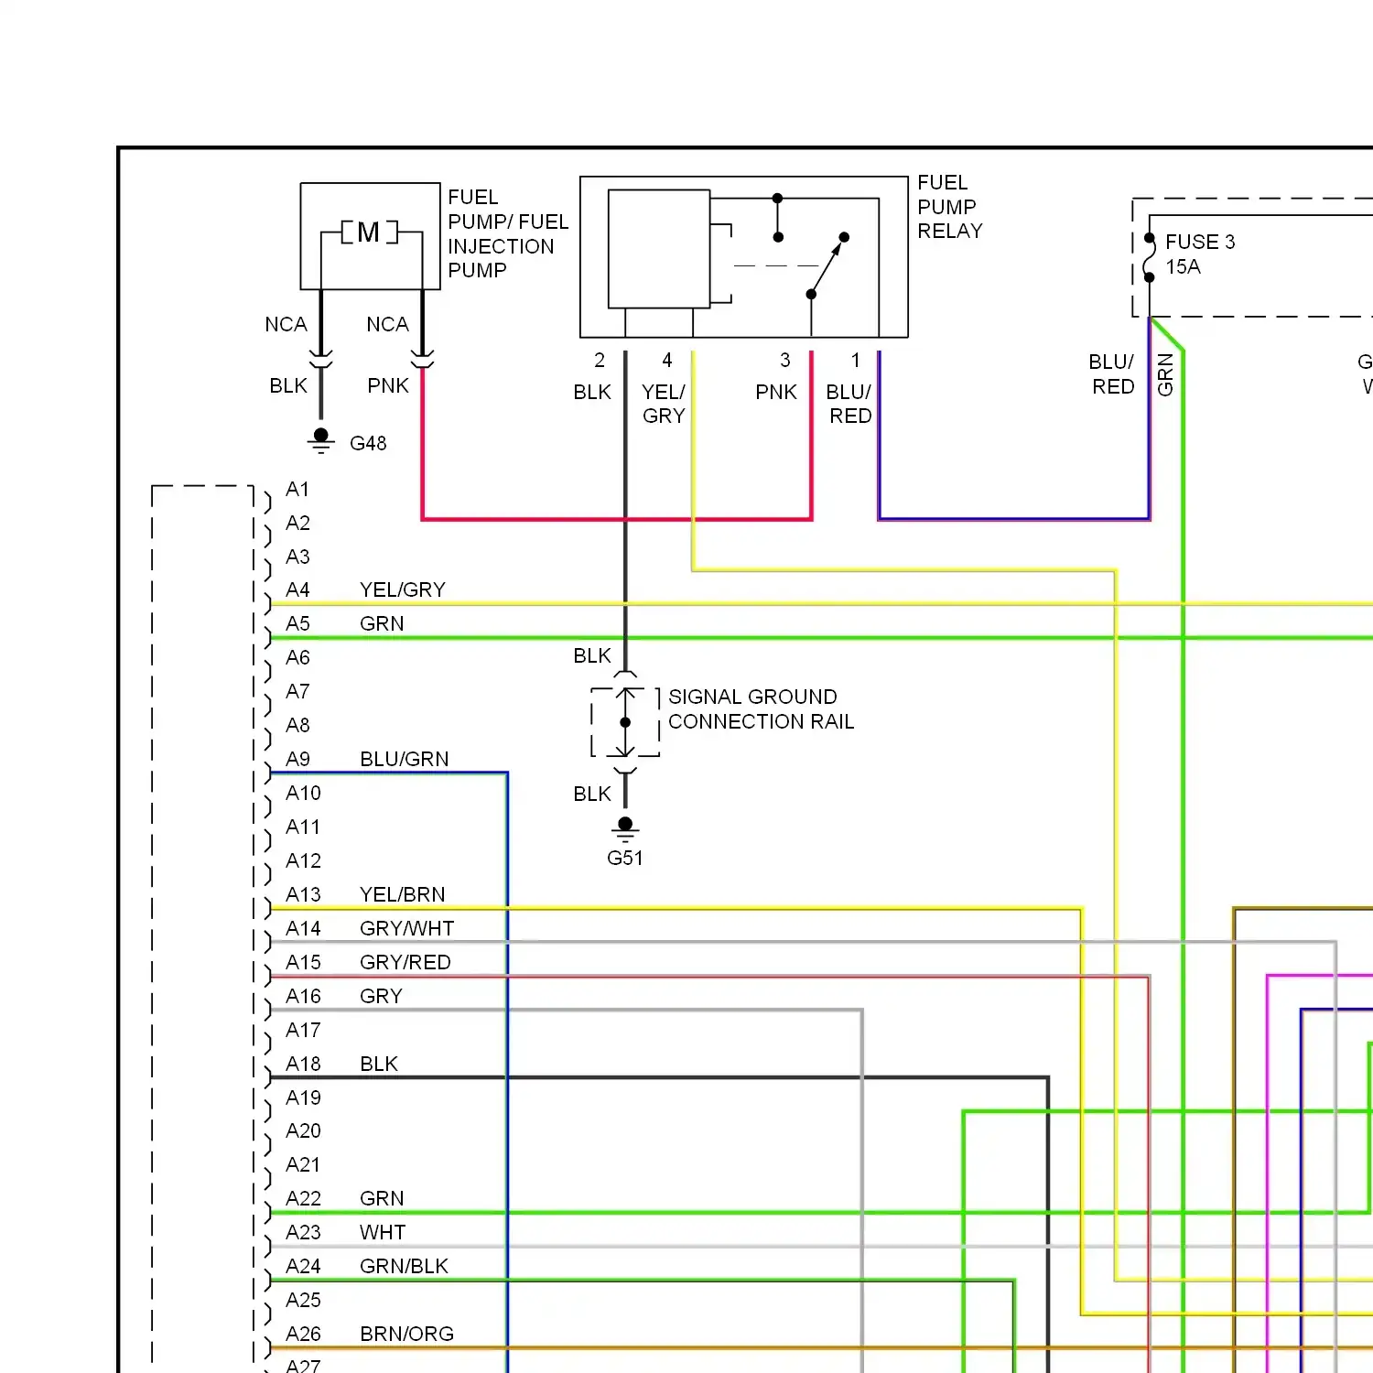Image resolution: width=1373 pixels, height=1373 pixels.
Task: Click the G48 ground symbol
Action: (x=320, y=441)
